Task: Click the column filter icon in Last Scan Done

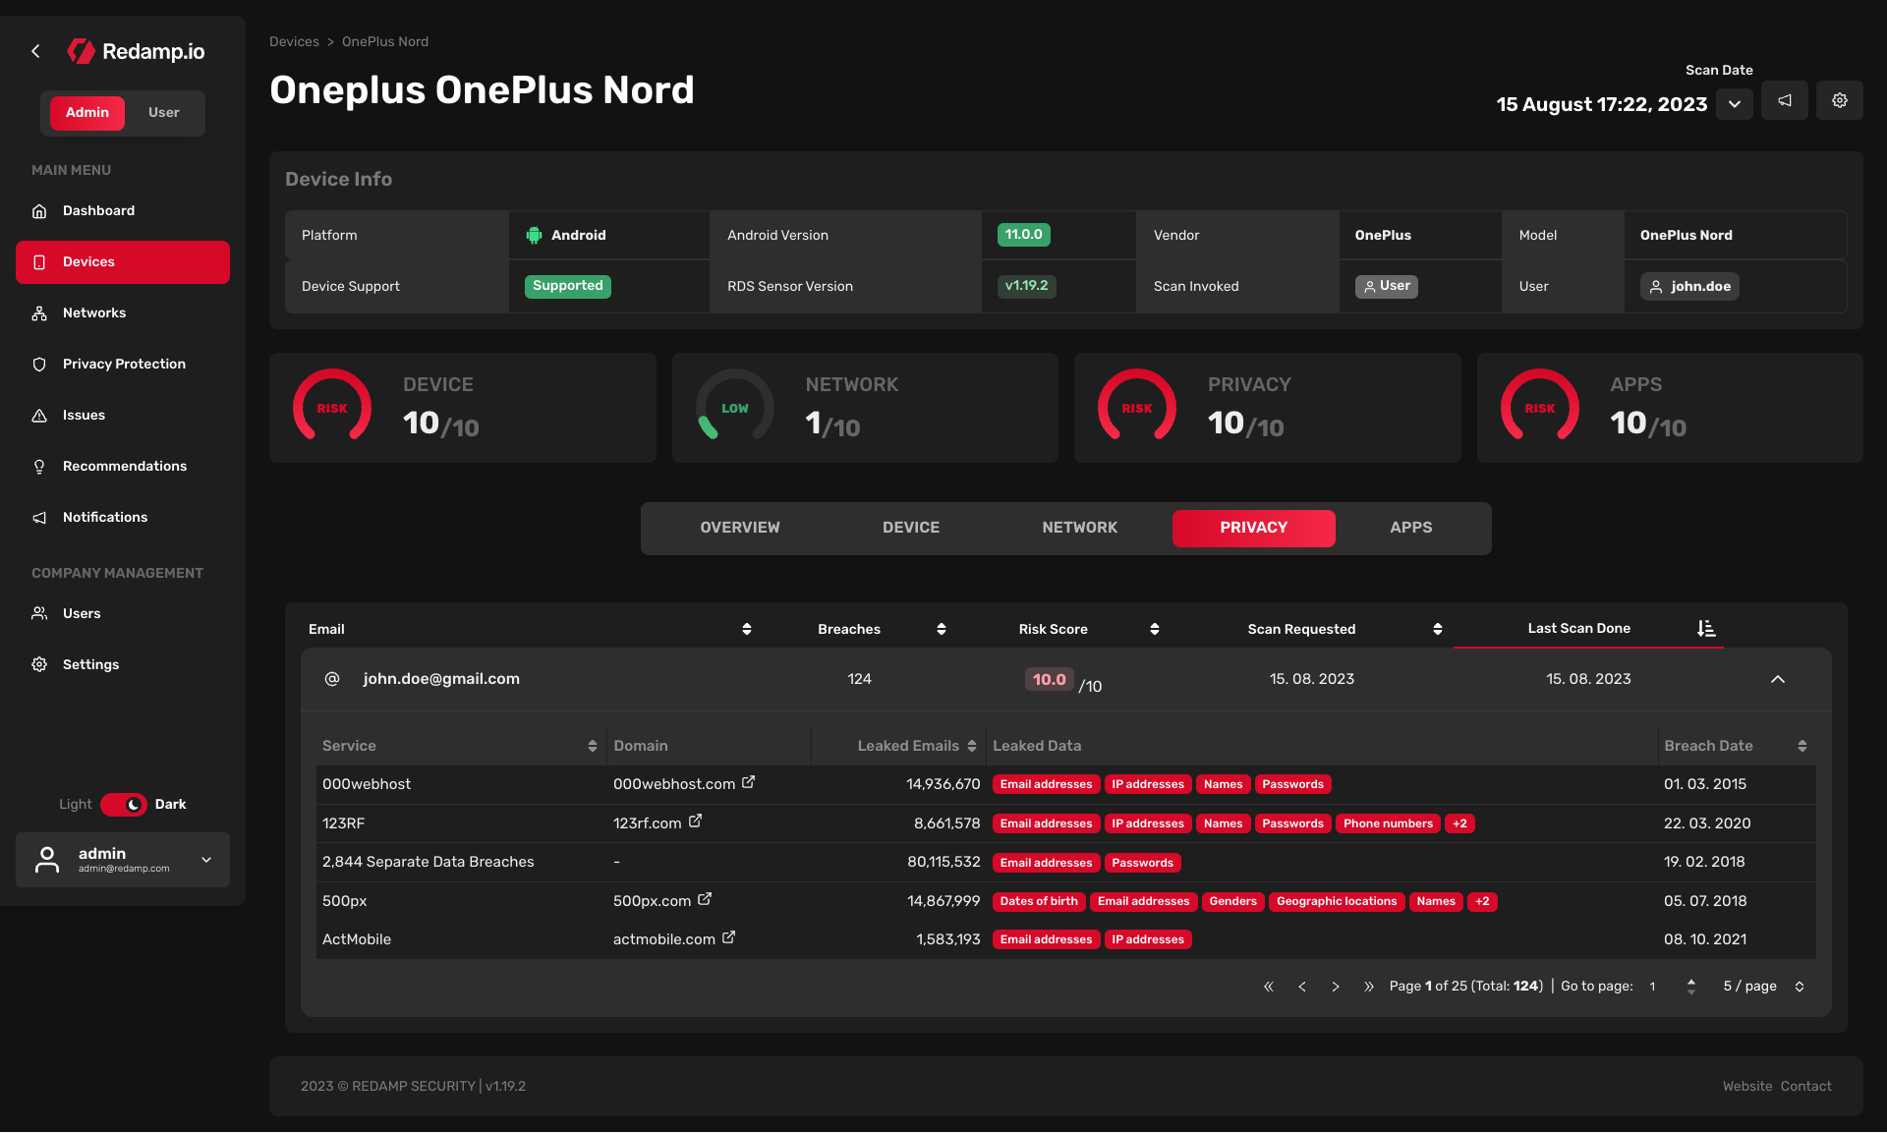Action: tap(1705, 628)
